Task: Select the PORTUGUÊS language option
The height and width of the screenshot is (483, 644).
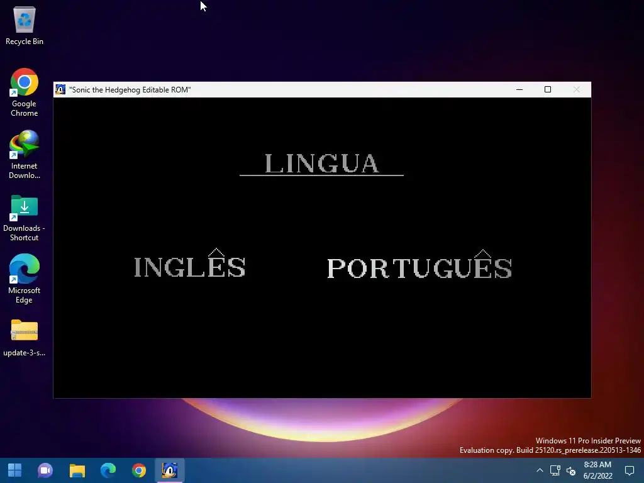Action: [x=419, y=265]
